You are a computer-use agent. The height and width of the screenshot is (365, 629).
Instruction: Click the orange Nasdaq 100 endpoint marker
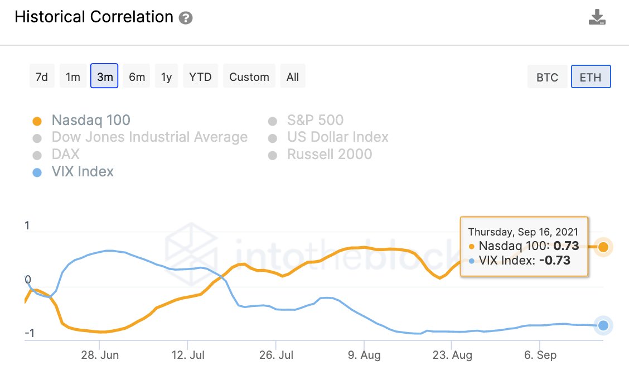tap(603, 247)
